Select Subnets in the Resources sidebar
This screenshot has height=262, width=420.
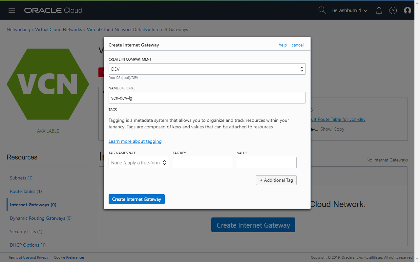21,178
